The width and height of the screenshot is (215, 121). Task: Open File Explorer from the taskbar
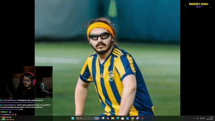click(x=113, y=118)
